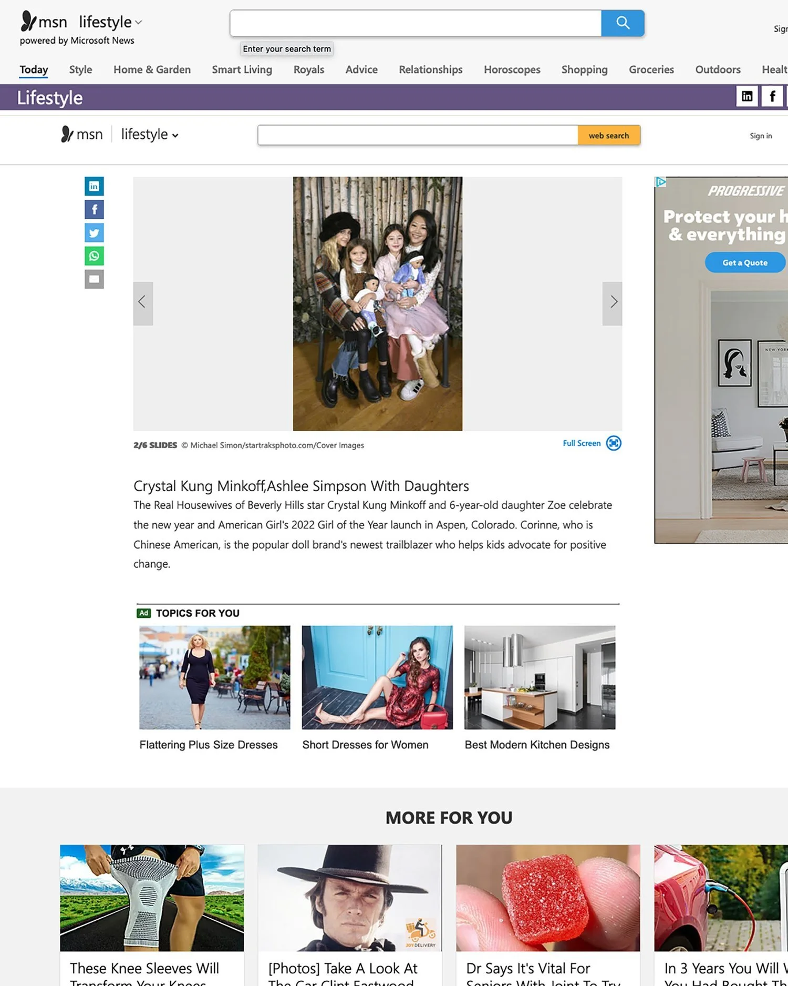Open the Knee Sleeves article thumbnail
The image size is (788, 986).
tap(152, 898)
